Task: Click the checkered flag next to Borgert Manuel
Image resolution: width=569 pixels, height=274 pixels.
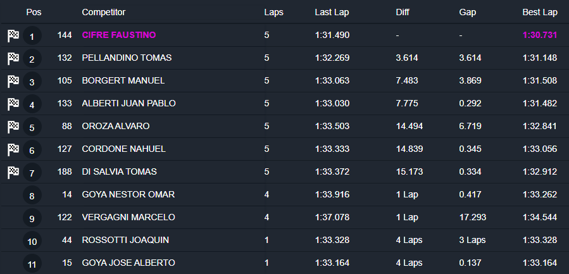Action: tap(13, 82)
